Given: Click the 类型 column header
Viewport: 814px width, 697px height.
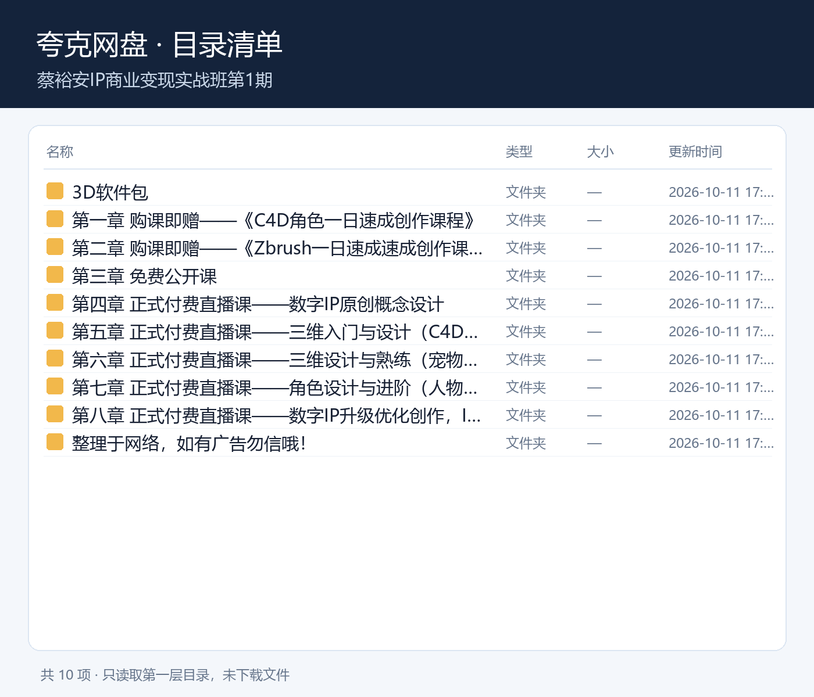Looking at the screenshot, I should (519, 152).
